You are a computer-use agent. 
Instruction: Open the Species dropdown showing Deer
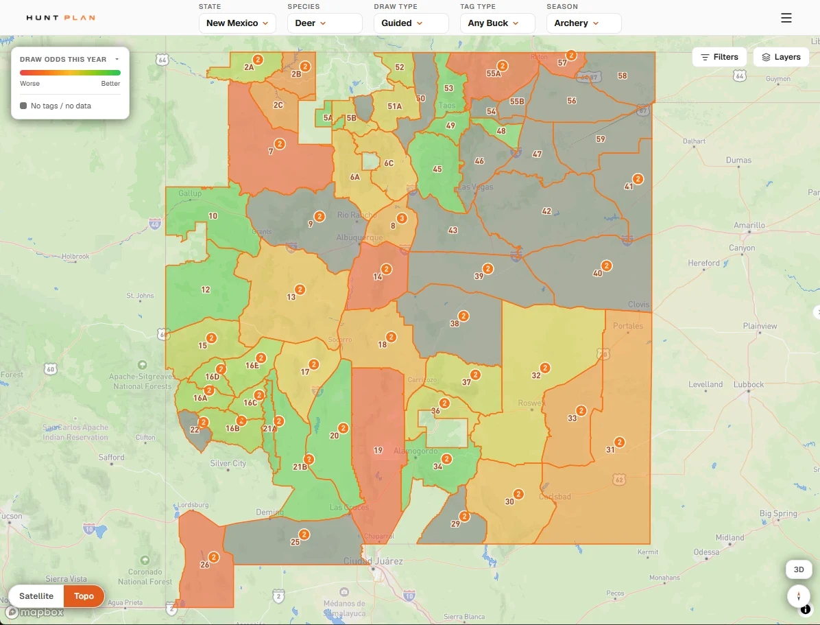click(325, 23)
